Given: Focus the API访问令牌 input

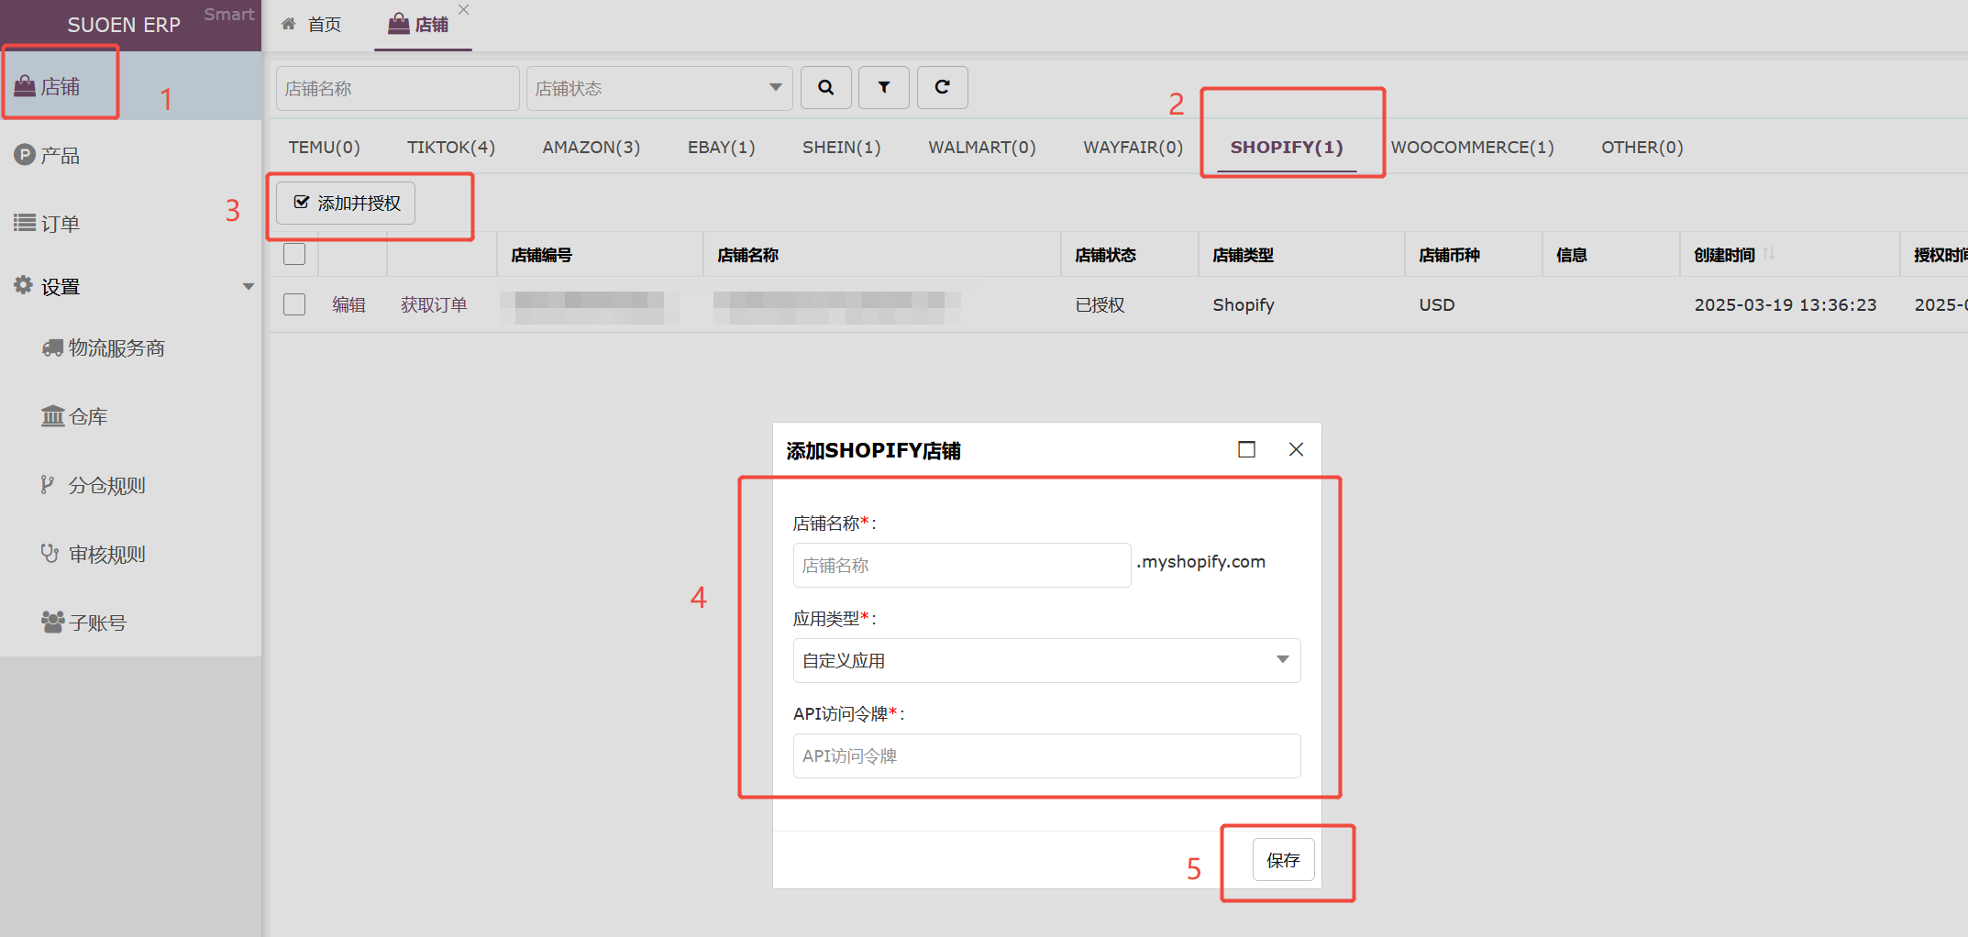Looking at the screenshot, I should (1046, 755).
